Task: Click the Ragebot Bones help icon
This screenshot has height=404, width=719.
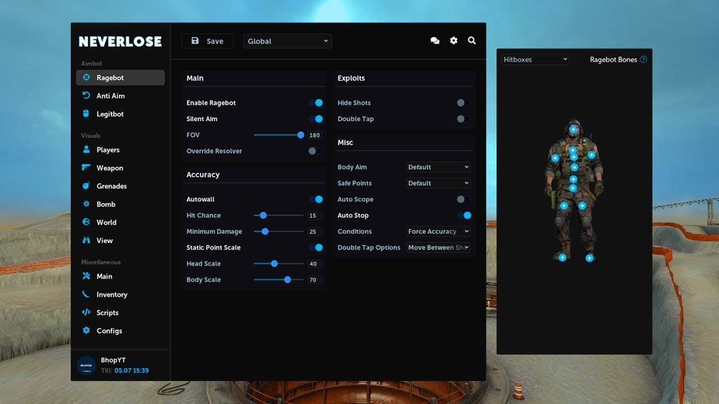Action: pos(644,59)
